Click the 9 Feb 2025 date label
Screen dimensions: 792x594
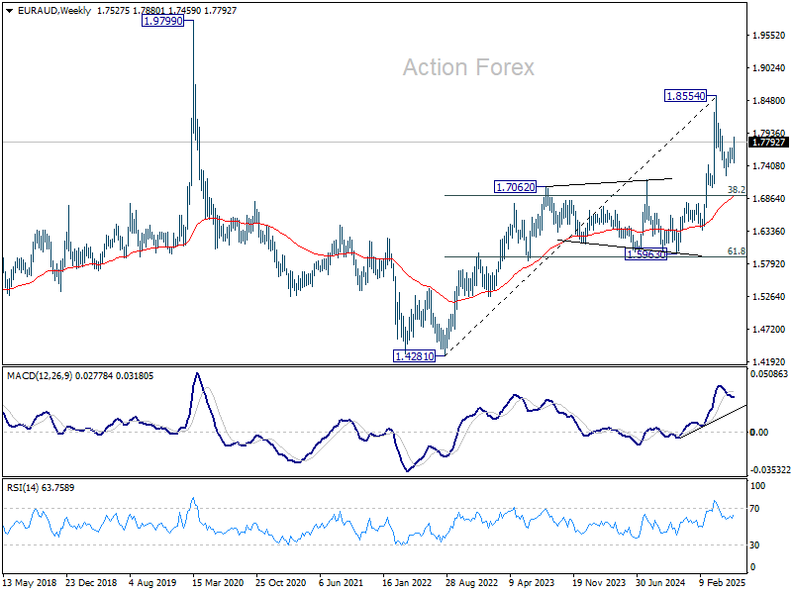tap(723, 582)
